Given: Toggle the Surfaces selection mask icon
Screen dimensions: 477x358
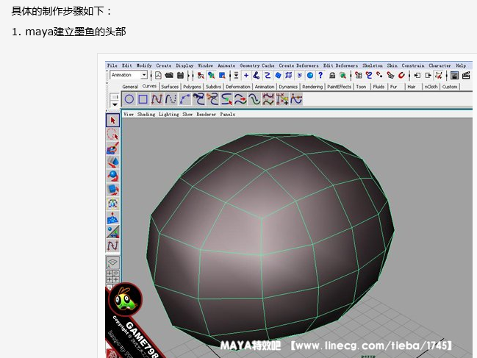Looking at the screenshot, I should coord(278,75).
